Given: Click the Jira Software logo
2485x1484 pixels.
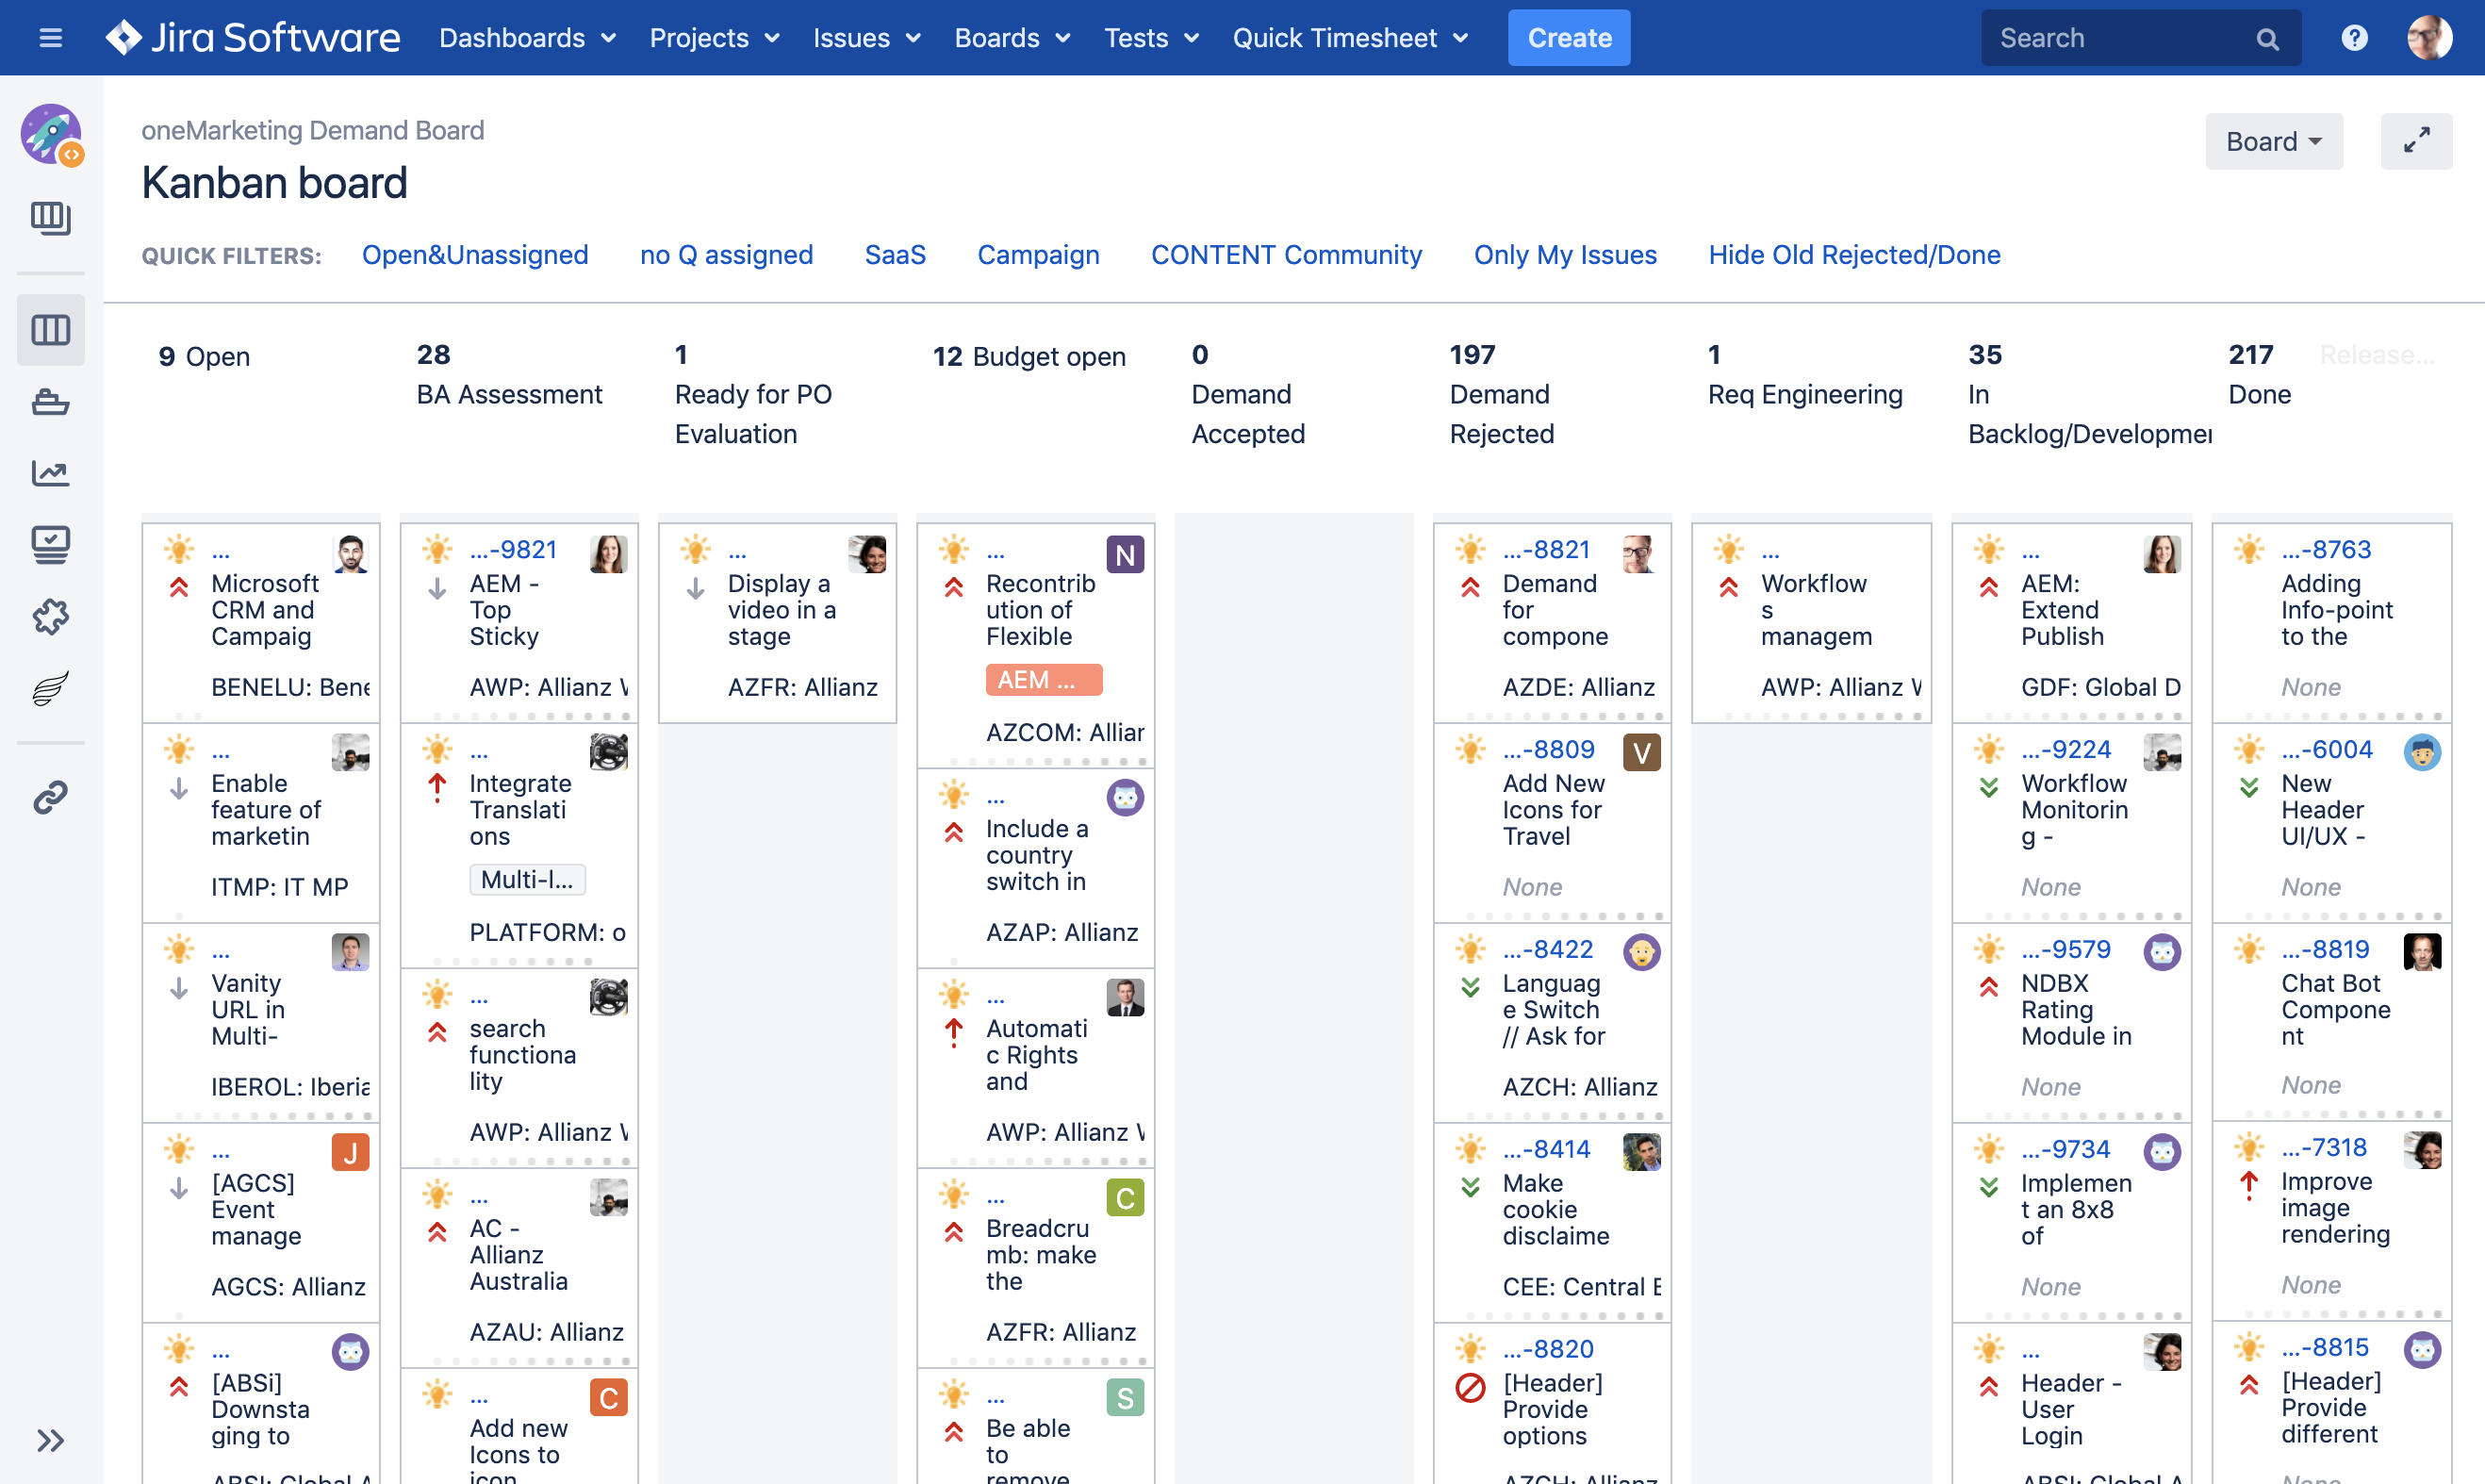Looking at the screenshot, I should point(253,38).
